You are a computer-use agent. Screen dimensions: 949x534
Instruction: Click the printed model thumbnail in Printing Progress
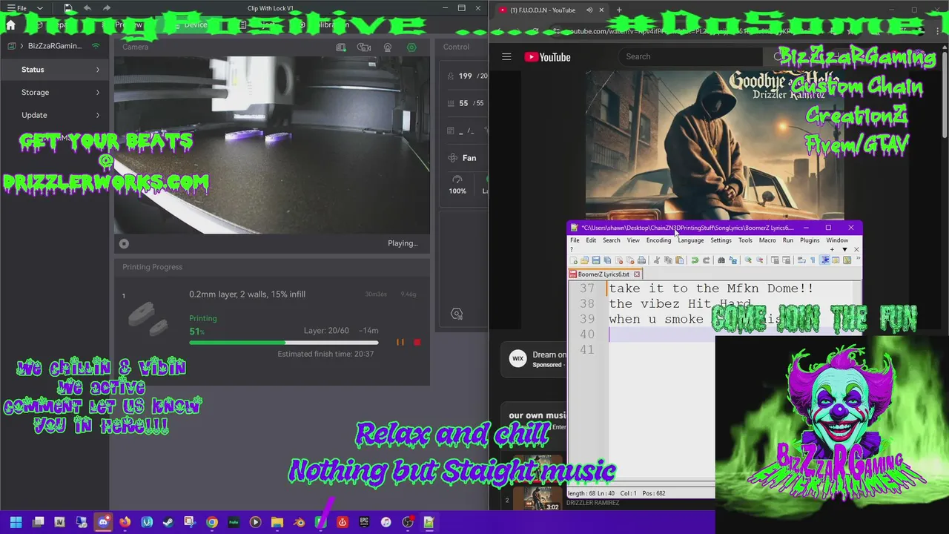(148, 317)
